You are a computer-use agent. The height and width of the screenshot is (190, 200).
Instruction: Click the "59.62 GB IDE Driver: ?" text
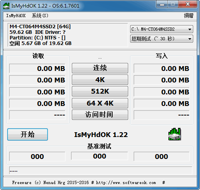38,32
